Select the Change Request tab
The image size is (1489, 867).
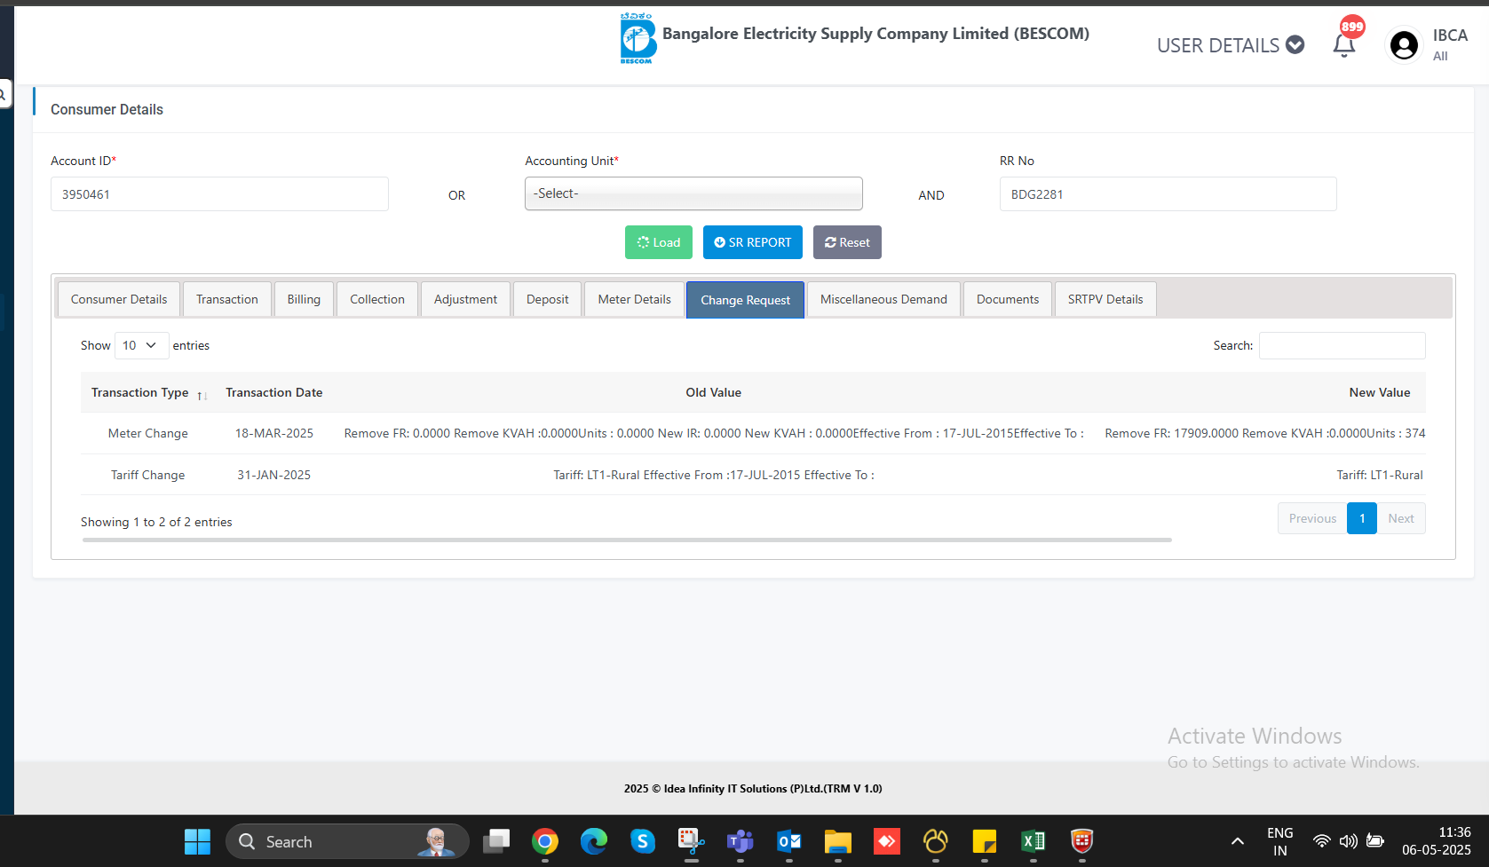click(746, 300)
